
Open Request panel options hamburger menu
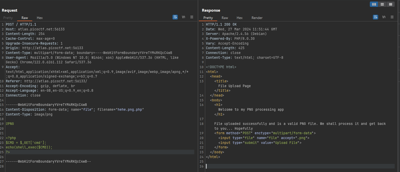tap(192, 17)
